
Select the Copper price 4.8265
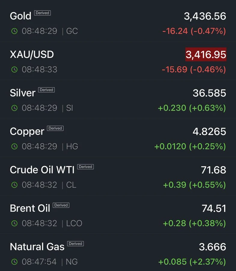(209, 132)
